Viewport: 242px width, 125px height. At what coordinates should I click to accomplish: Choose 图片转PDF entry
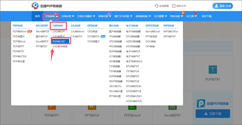tap(42, 36)
